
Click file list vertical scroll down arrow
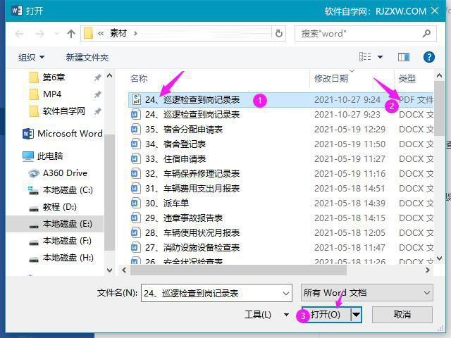(x=439, y=258)
